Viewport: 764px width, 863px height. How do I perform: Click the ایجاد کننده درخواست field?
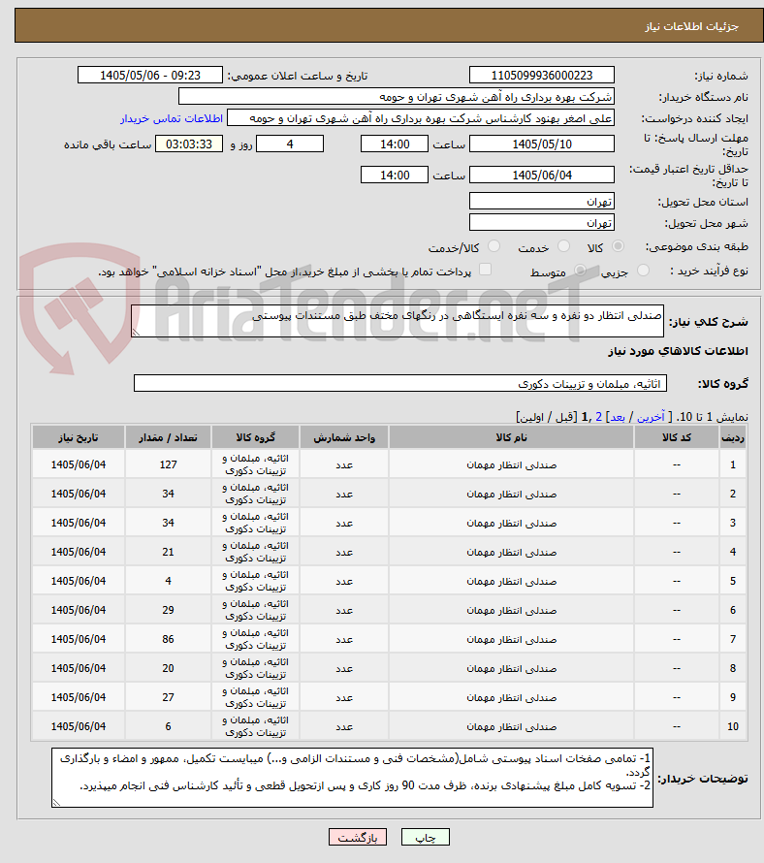pos(421,118)
